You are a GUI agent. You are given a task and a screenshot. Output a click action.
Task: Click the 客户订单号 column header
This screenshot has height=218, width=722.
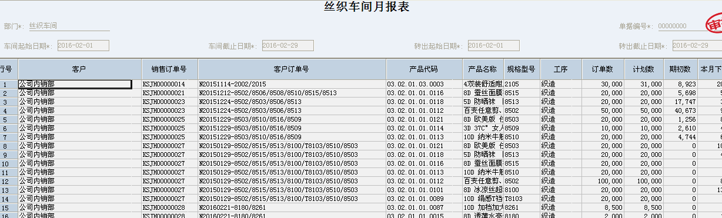point(292,69)
